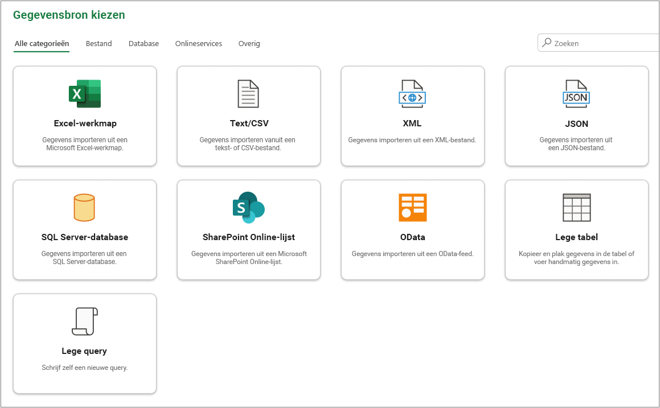Click the SharePoint Online-lijst icon
This screenshot has height=408, width=660.
click(x=248, y=207)
